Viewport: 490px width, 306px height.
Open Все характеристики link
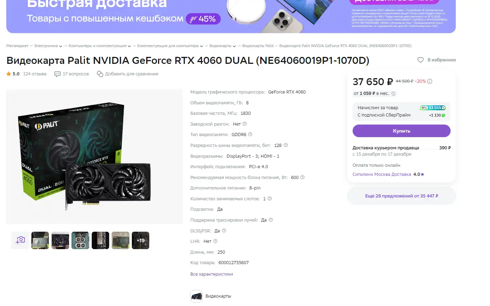pyautogui.click(x=212, y=274)
